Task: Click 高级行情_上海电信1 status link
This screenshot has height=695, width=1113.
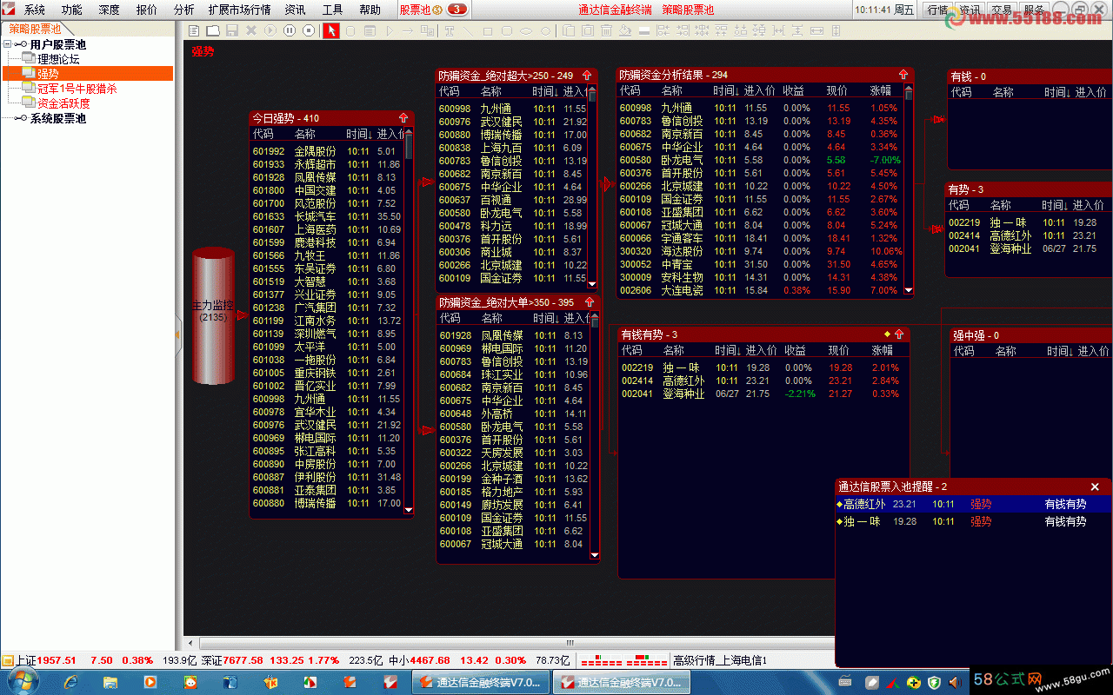Action: point(720,661)
